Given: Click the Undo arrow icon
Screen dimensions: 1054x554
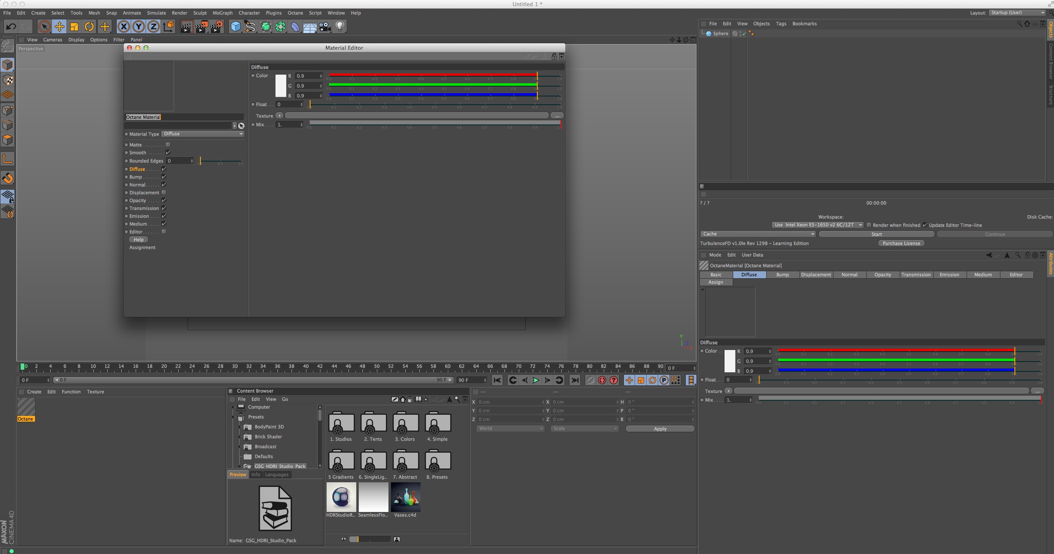Looking at the screenshot, I should [11, 27].
